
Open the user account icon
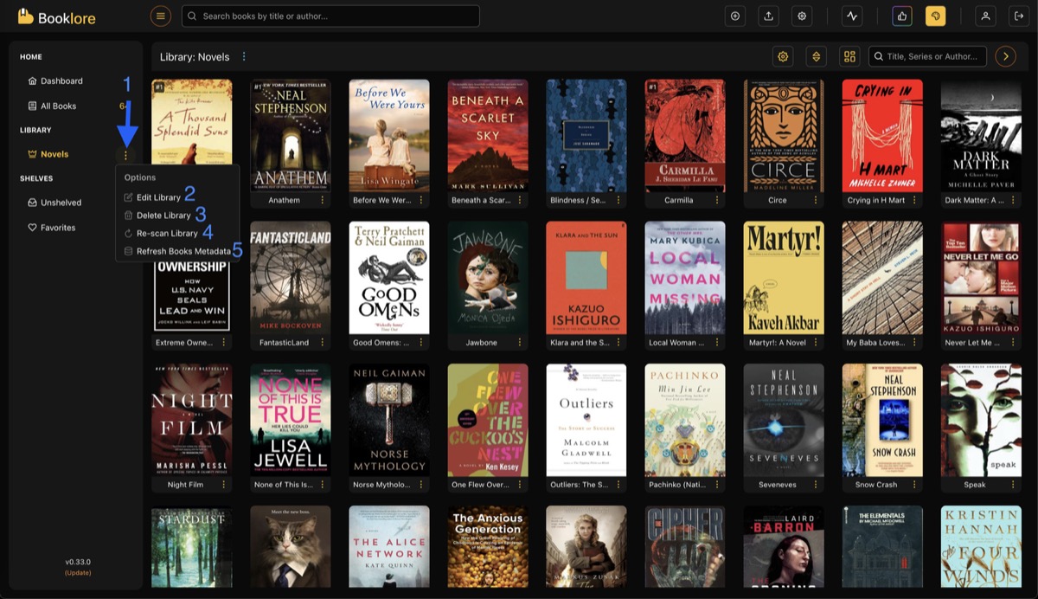[x=986, y=16]
